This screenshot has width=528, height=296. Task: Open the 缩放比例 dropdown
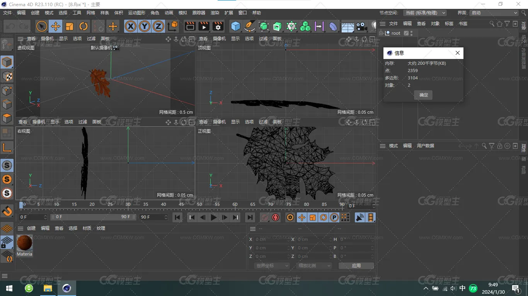pos(314,266)
